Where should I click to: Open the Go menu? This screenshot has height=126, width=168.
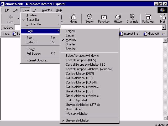(34, 10)
